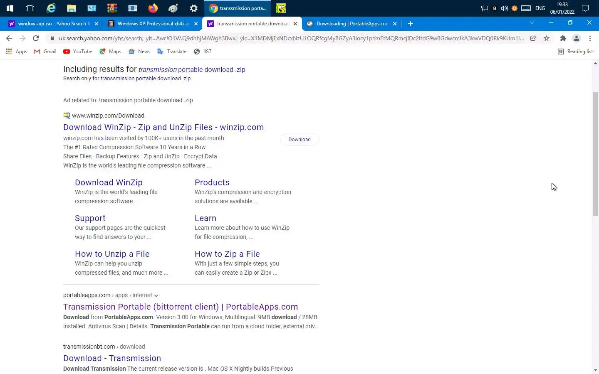Open Paint palette icon in taskbar
The width and height of the screenshot is (599, 374).
pos(173,8)
